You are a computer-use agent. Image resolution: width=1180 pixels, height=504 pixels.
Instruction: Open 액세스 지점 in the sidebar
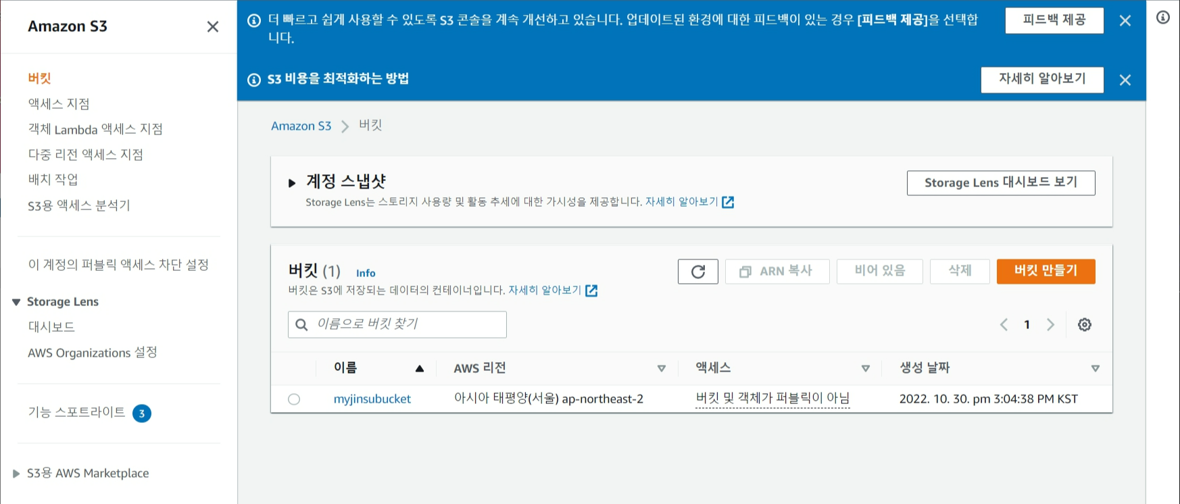pyautogui.click(x=59, y=104)
